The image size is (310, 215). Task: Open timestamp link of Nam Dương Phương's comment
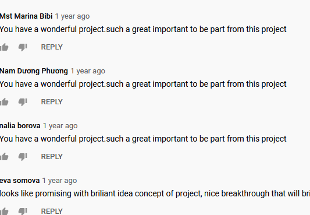pos(88,71)
